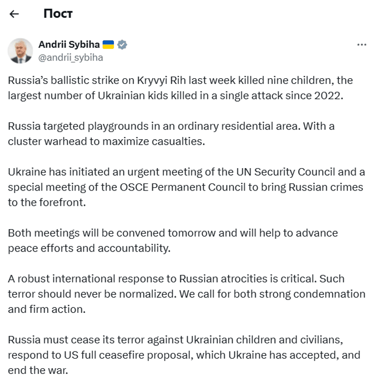This screenshot has width=376, height=382.
Task: Open the three-dot more options menu
Action: tap(361, 45)
